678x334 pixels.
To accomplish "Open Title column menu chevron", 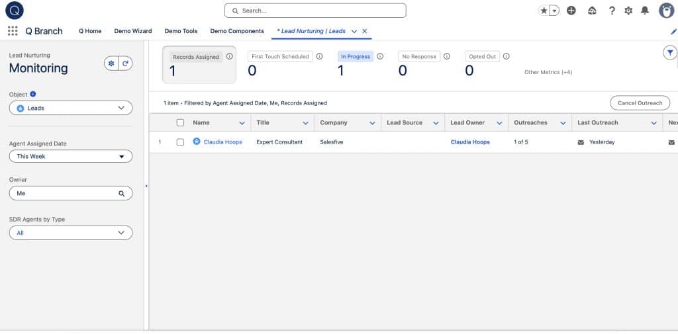I will [x=306, y=123].
